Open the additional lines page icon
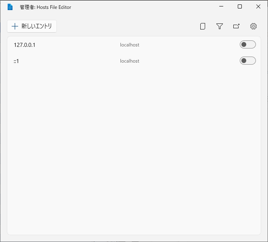The width and height of the screenshot is (268, 242). click(203, 26)
